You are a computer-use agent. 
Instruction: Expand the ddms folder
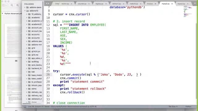[27, 89]
